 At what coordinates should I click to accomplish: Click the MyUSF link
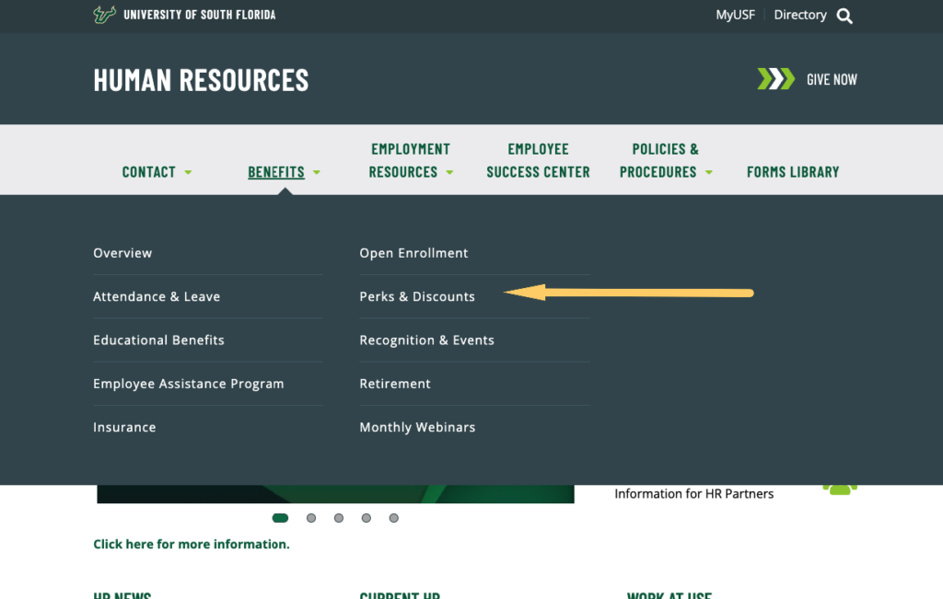[736, 15]
